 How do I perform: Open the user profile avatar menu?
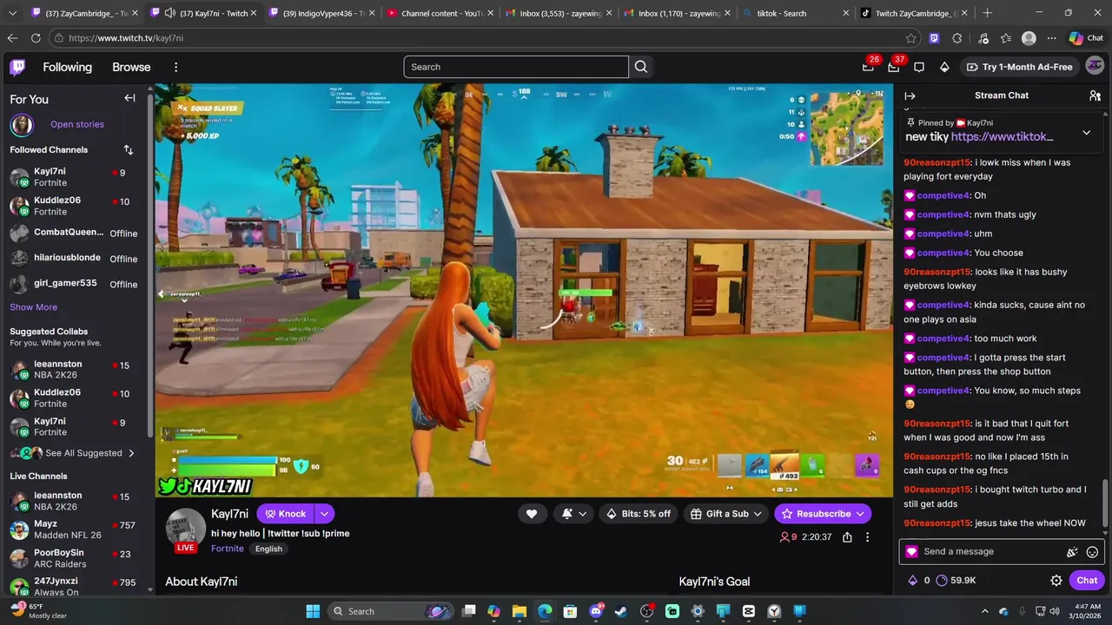(1095, 67)
